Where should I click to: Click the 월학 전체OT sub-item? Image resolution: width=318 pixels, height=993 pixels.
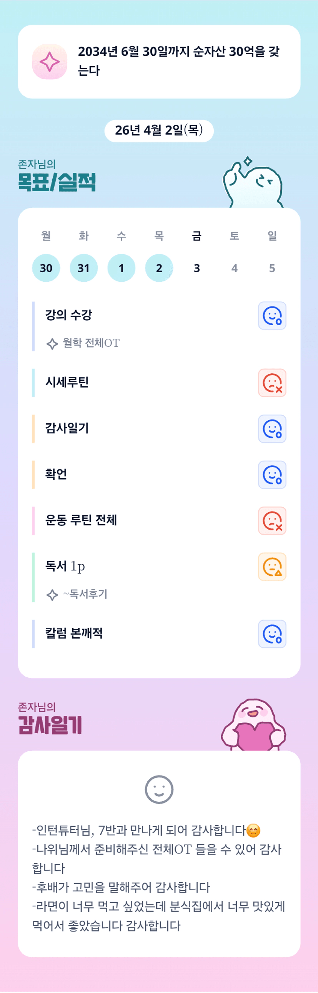pos(91,343)
